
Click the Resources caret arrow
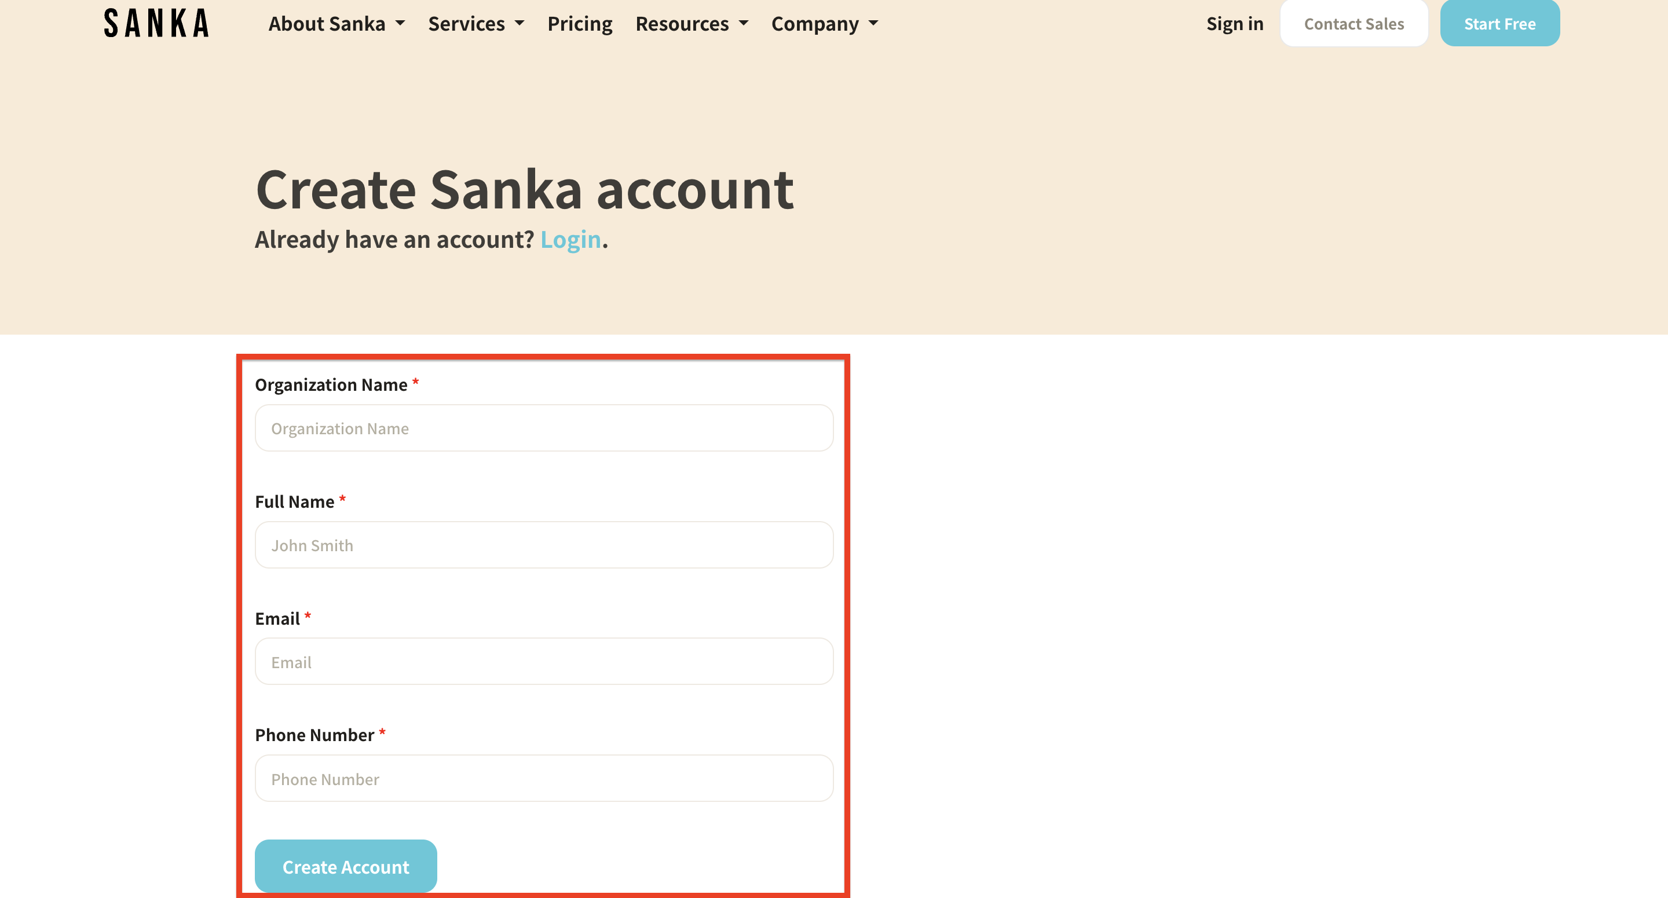(743, 24)
